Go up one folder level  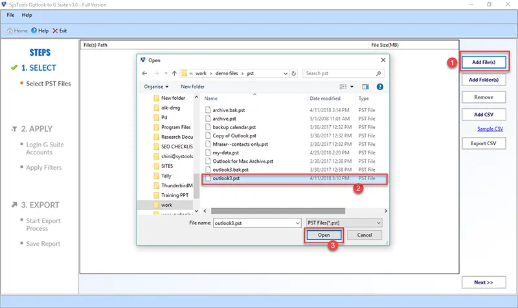click(x=174, y=73)
